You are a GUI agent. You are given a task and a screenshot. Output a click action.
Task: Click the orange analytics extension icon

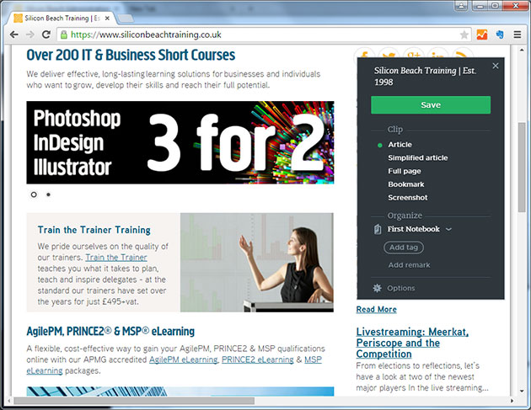pyautogui.click(x=480, y=35)
